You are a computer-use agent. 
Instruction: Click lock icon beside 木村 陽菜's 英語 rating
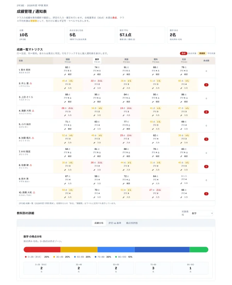point(129,153)
